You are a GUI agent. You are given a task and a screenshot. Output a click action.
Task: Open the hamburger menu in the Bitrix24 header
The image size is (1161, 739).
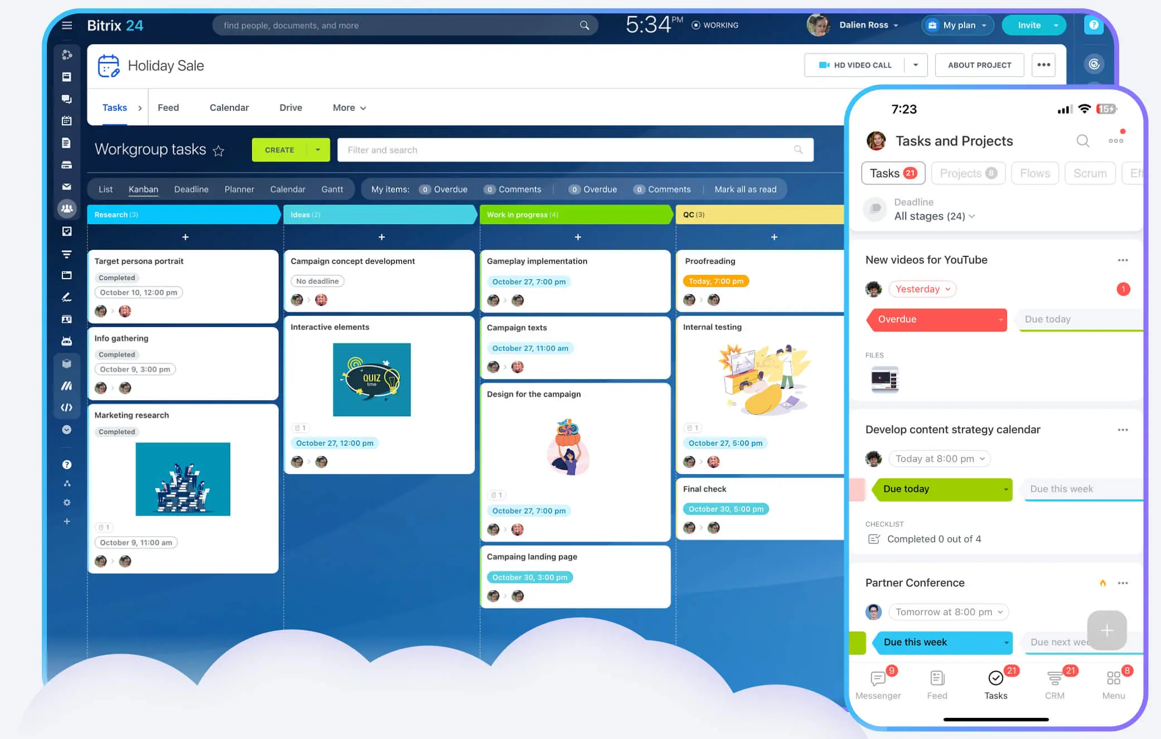pyautogui.click(x=67, y=25)
